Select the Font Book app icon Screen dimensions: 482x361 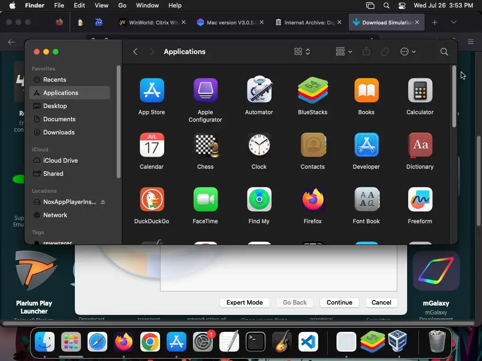point(366,199)
